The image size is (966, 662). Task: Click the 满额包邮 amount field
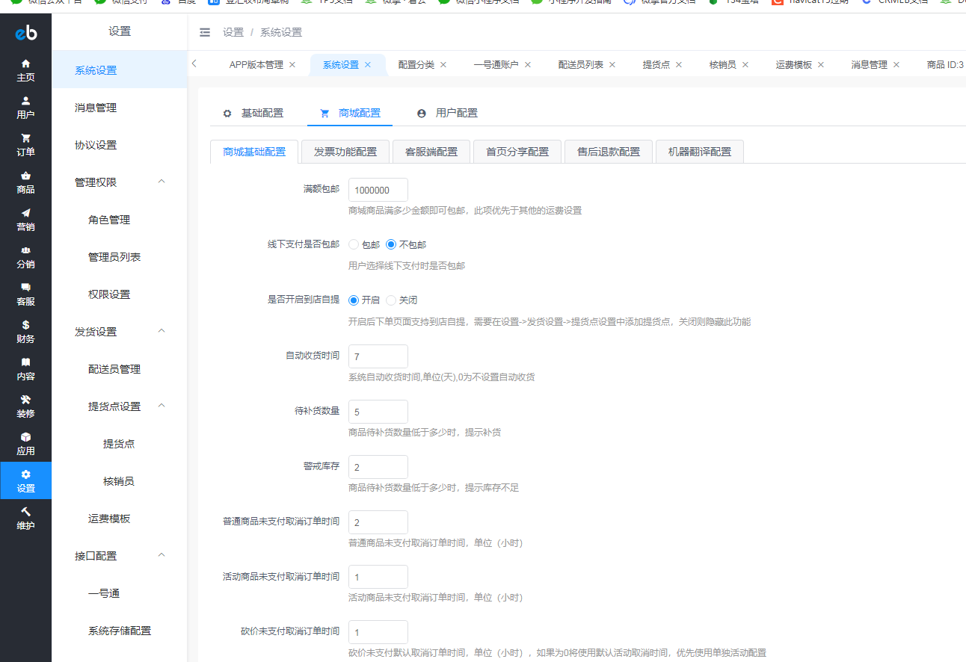pyautogui.click(x=378, y=190)
